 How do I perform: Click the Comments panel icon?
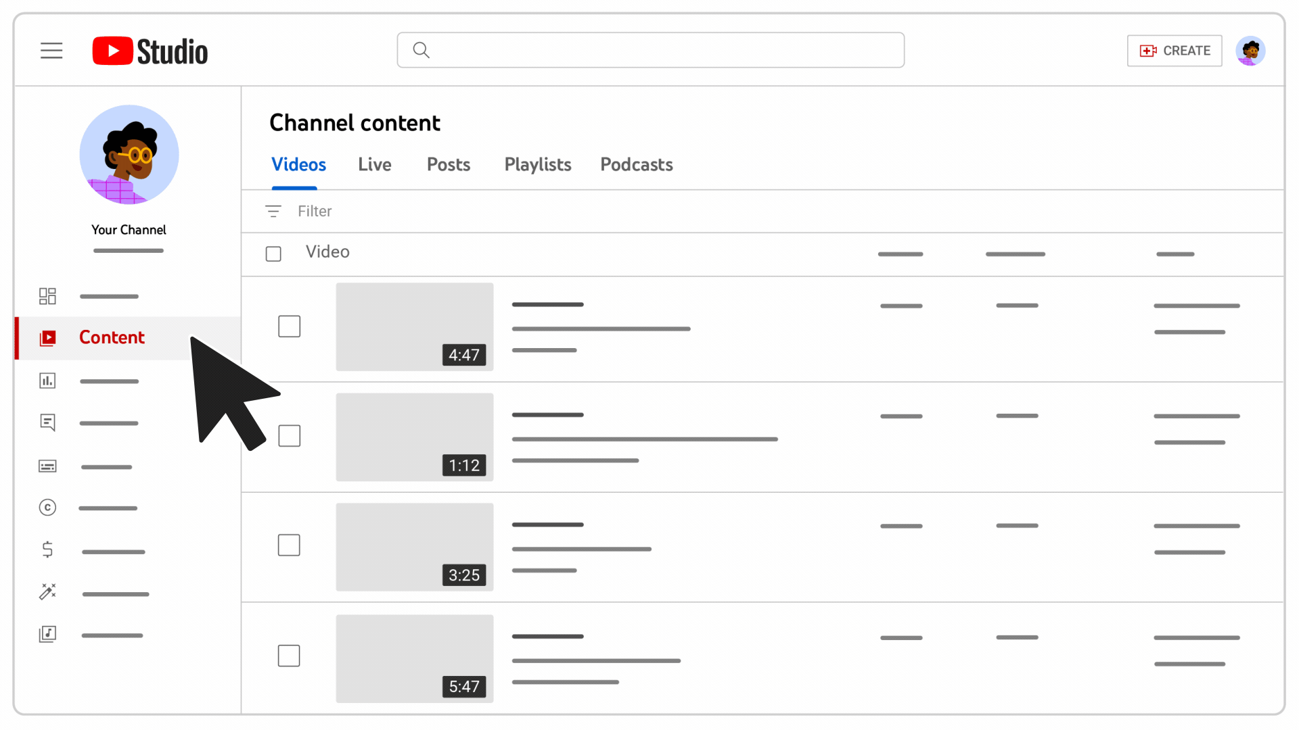(47, 422)
